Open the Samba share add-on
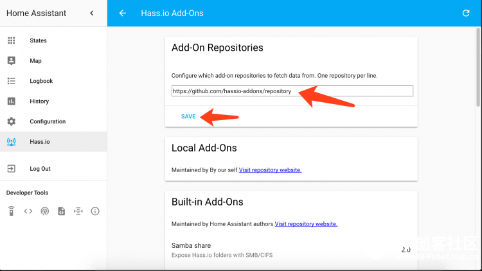This screenshot has height=271, width=482. [x=291, y=250]
